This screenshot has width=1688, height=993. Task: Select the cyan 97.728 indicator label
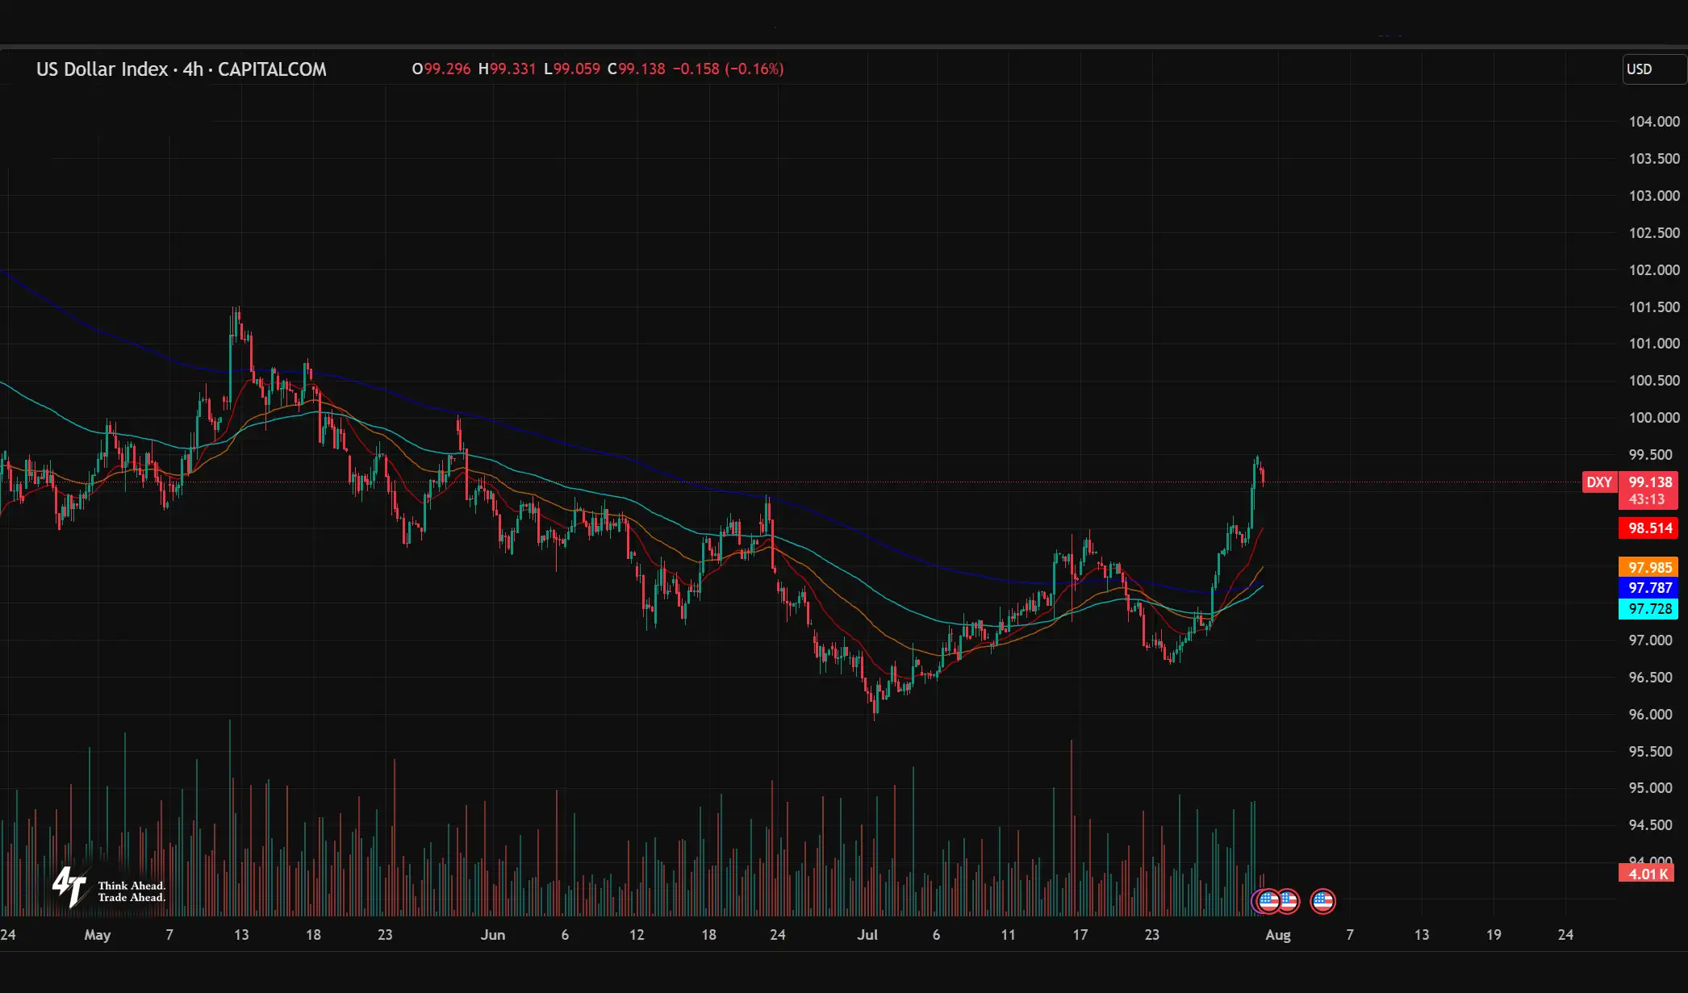tap(1649, 609)
